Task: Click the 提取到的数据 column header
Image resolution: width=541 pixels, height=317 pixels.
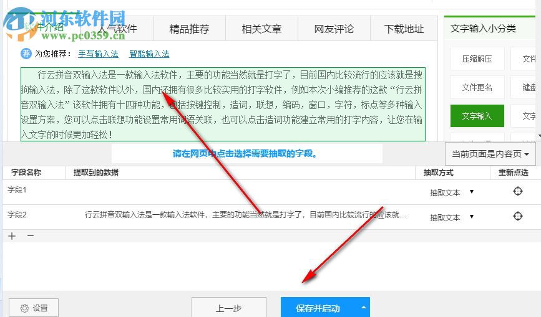Action: pyautogui.click(x=96, y=173)
